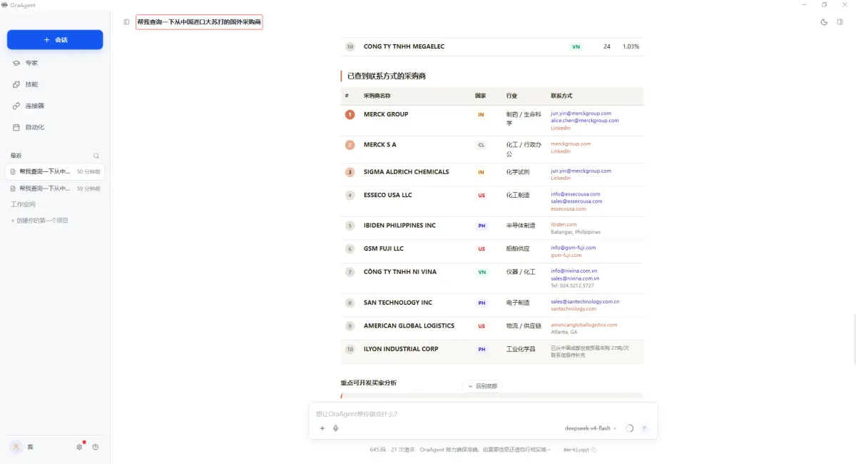Toggle dark mode moon icon
The width and height of the screenshot is (856, 464).
(x=825, y=22)
